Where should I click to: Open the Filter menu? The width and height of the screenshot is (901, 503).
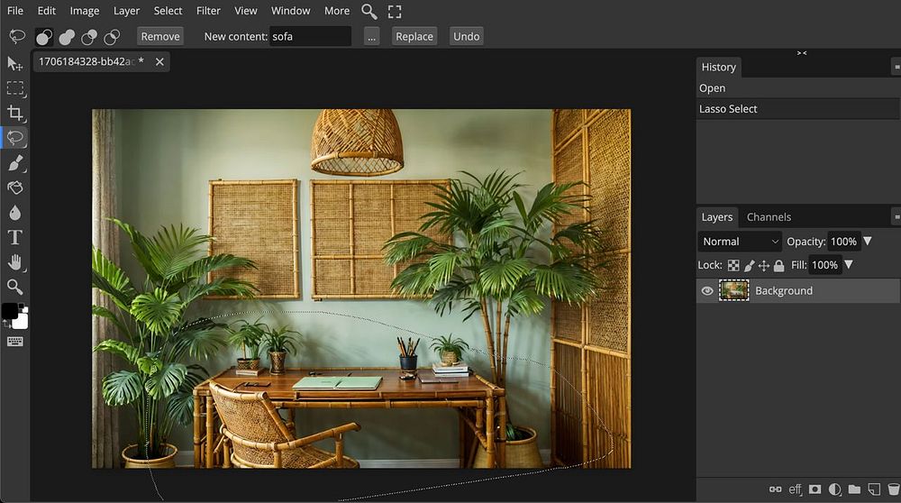(x=208, y=11)
